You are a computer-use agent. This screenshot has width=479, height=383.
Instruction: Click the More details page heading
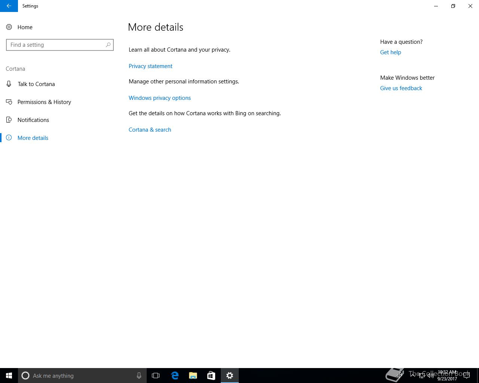tap(156, 27)
